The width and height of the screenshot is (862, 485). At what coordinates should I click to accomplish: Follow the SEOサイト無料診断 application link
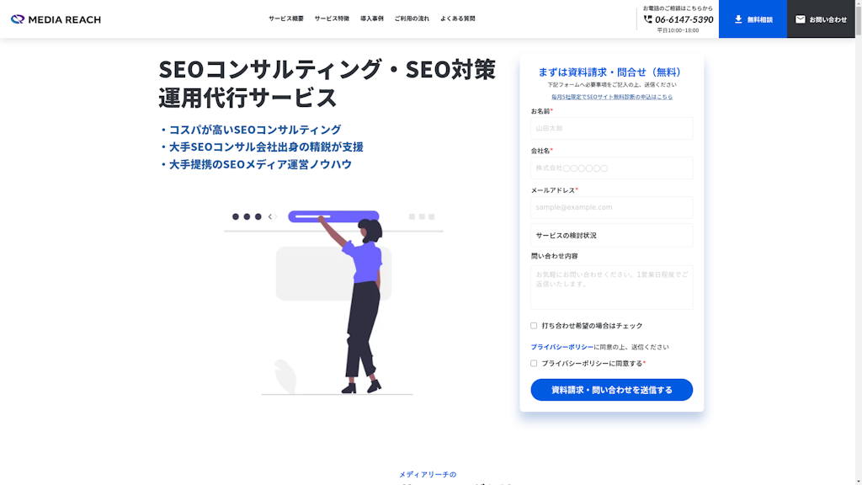[611, 97]
